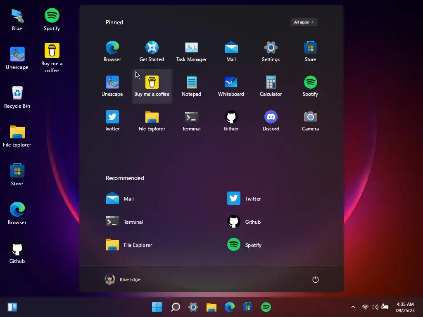Open clock showing 4:35 AM
This screenshot has width=423, height=317.
tap(405, 307)
